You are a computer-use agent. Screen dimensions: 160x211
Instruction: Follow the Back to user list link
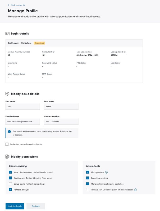coord(18,5)
